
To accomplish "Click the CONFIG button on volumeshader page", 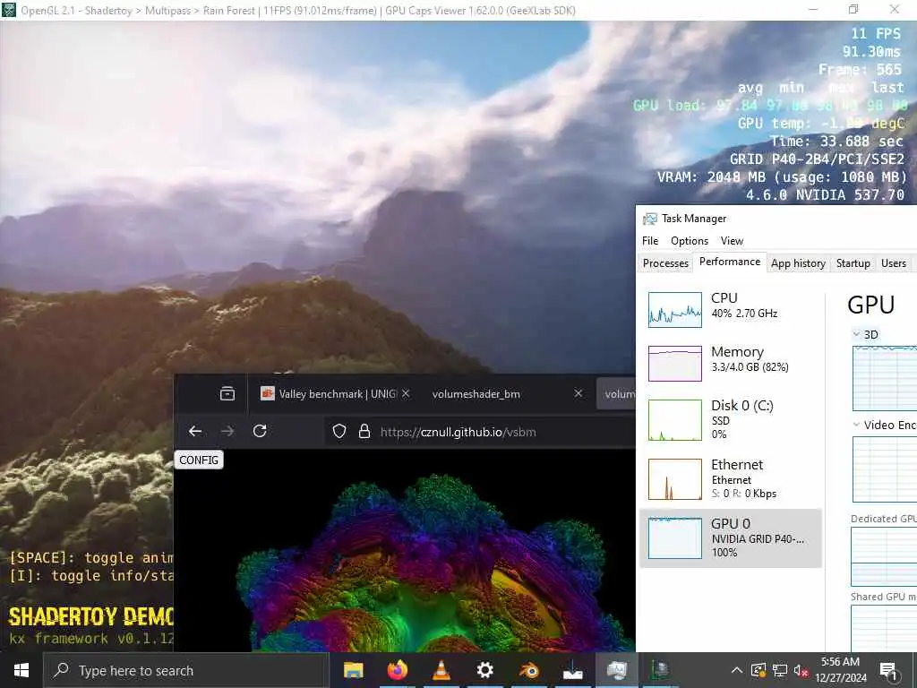I will pyautogui.click(x=199, y=460).
